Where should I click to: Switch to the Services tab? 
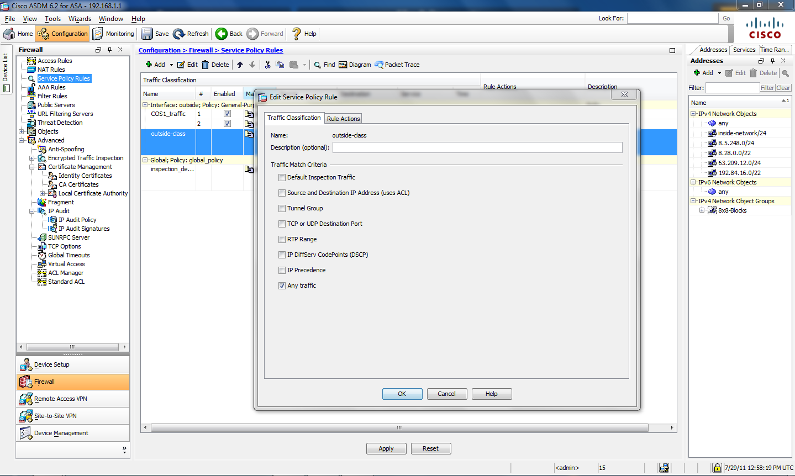pos(744,50)
